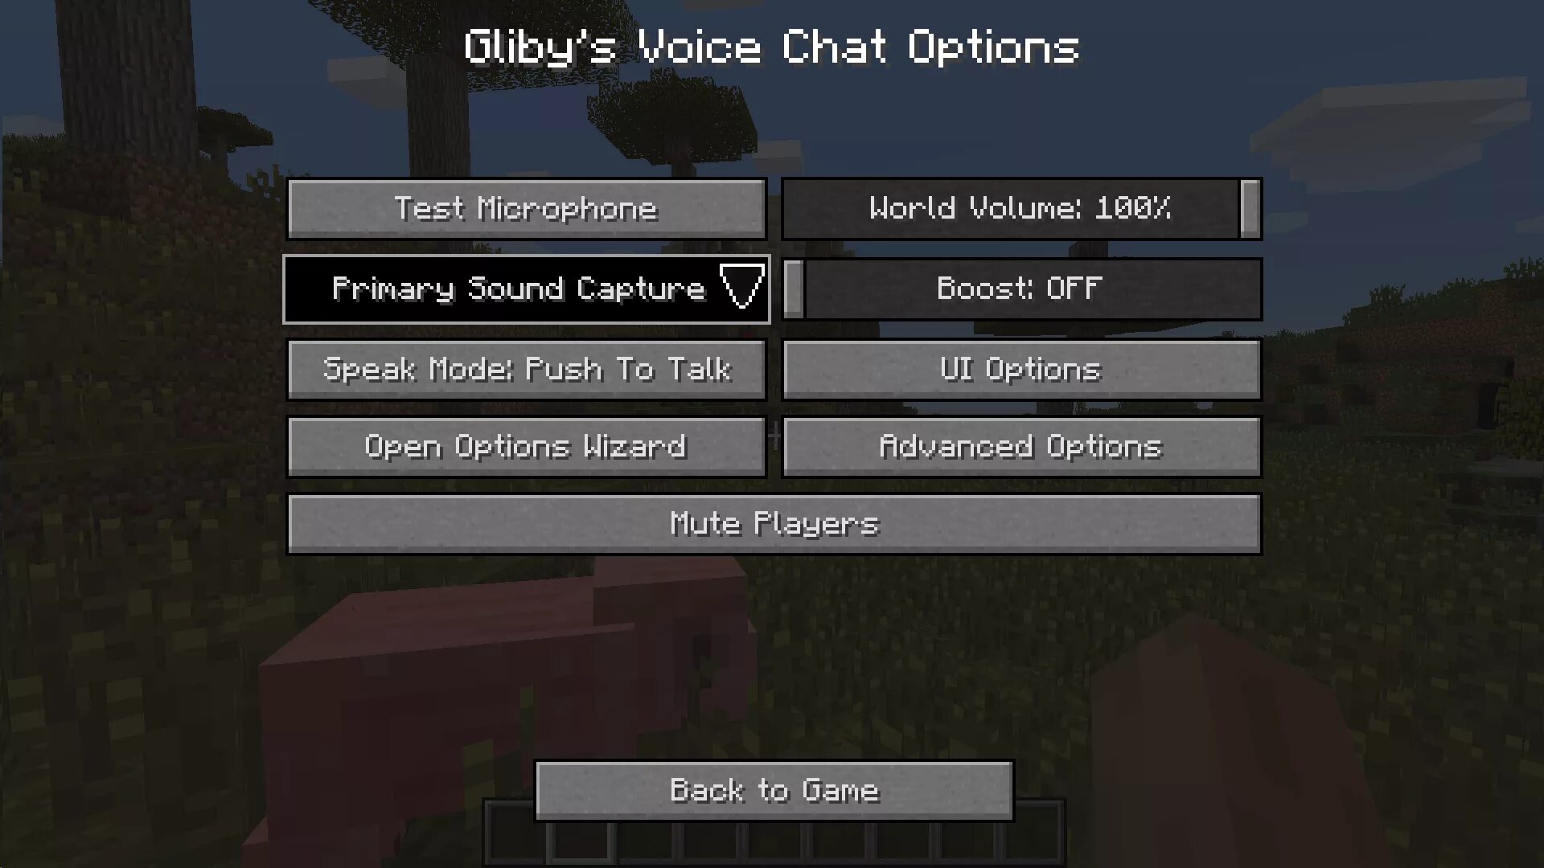This screenshot has height=868, width=1544.
Task: Select Primary Sound Capture dropdown
Action: click(x=527, y=289)
